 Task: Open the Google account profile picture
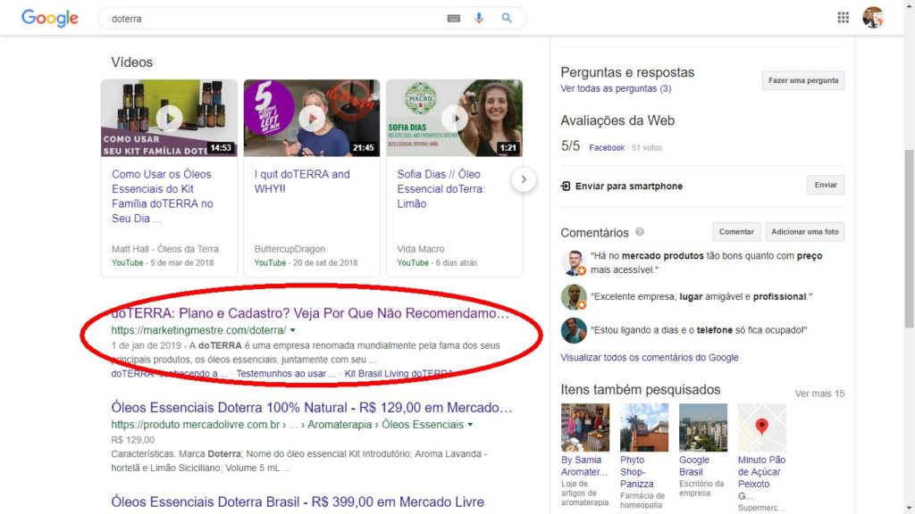pyautogui.click(x=873, y=18)
